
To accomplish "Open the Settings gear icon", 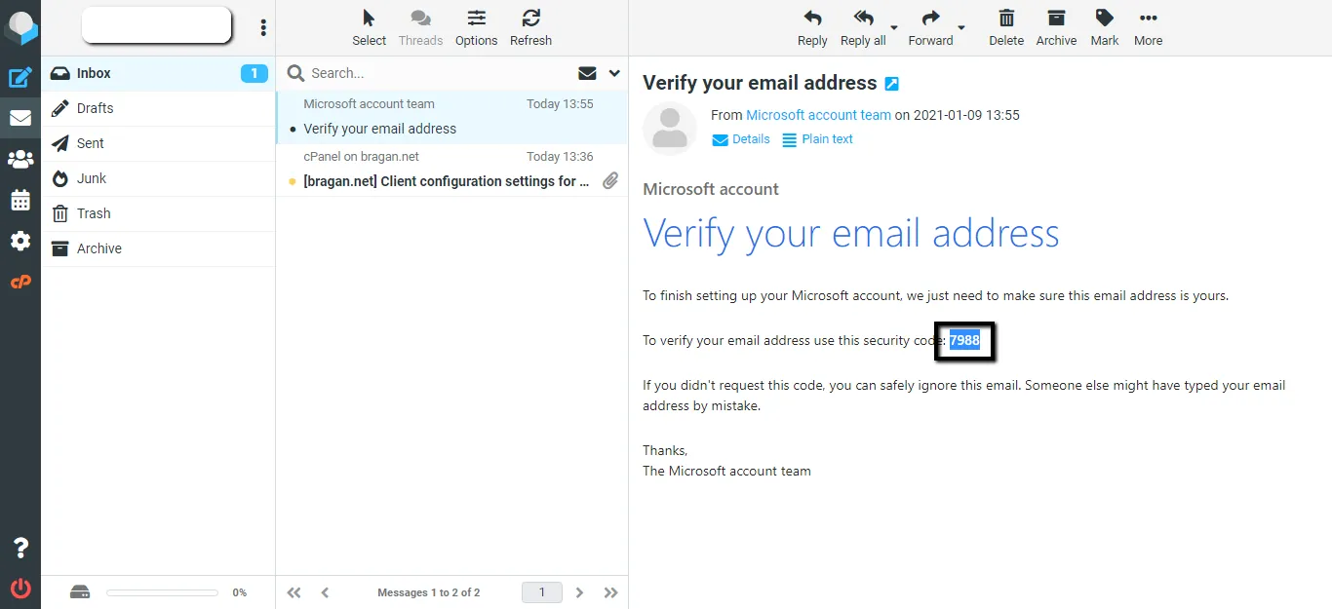I will tap(20, 241).
